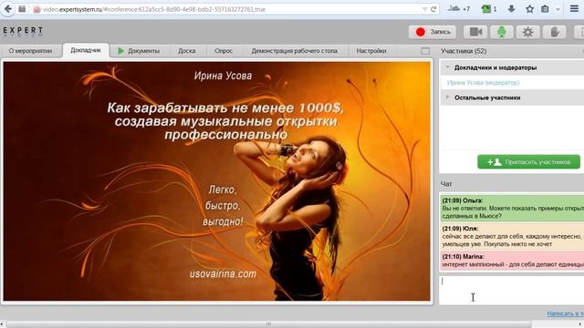This screenshot has height=328, width=584.
Task: Open the browser hamburger menu
Action: coord(574,8)
